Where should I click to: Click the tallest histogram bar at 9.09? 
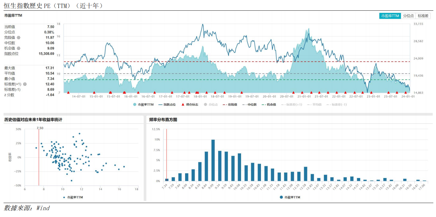(213, 160)
